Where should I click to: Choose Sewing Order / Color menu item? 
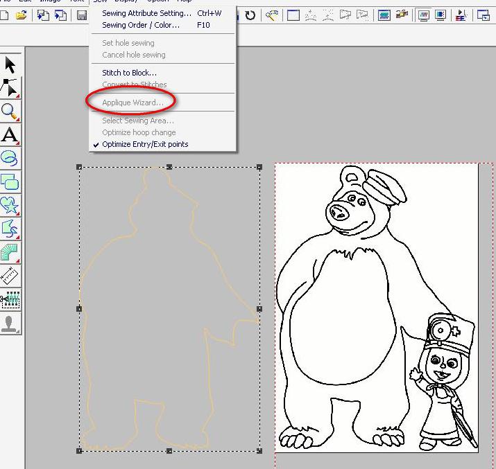(x=141, y=25)
